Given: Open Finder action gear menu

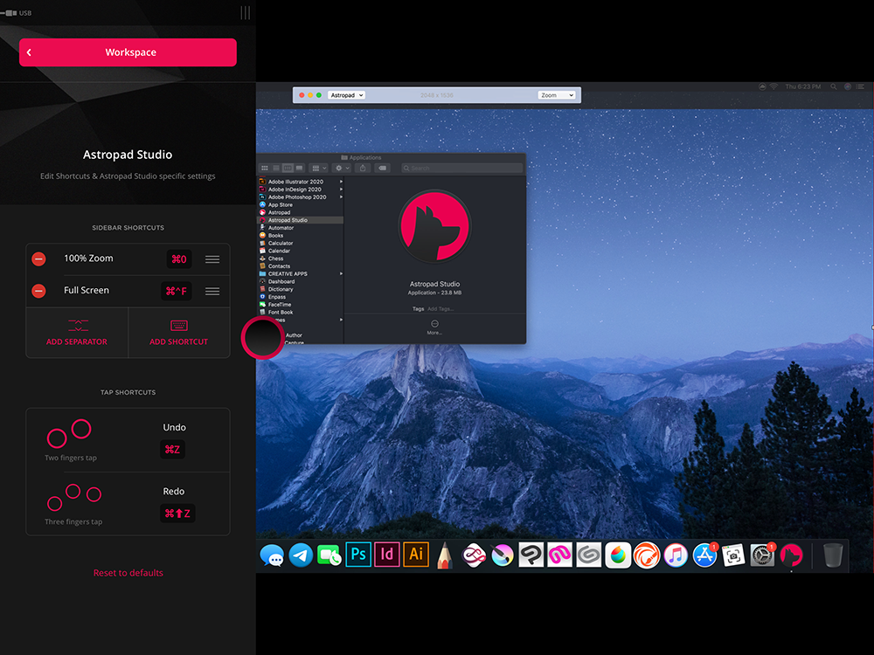Looking at the screenshot, I should coord(341,168).
